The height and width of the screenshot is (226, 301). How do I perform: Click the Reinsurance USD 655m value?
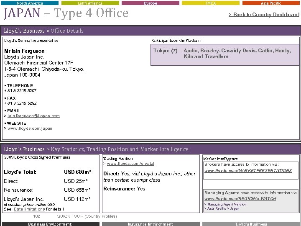[x=77, y=190]
